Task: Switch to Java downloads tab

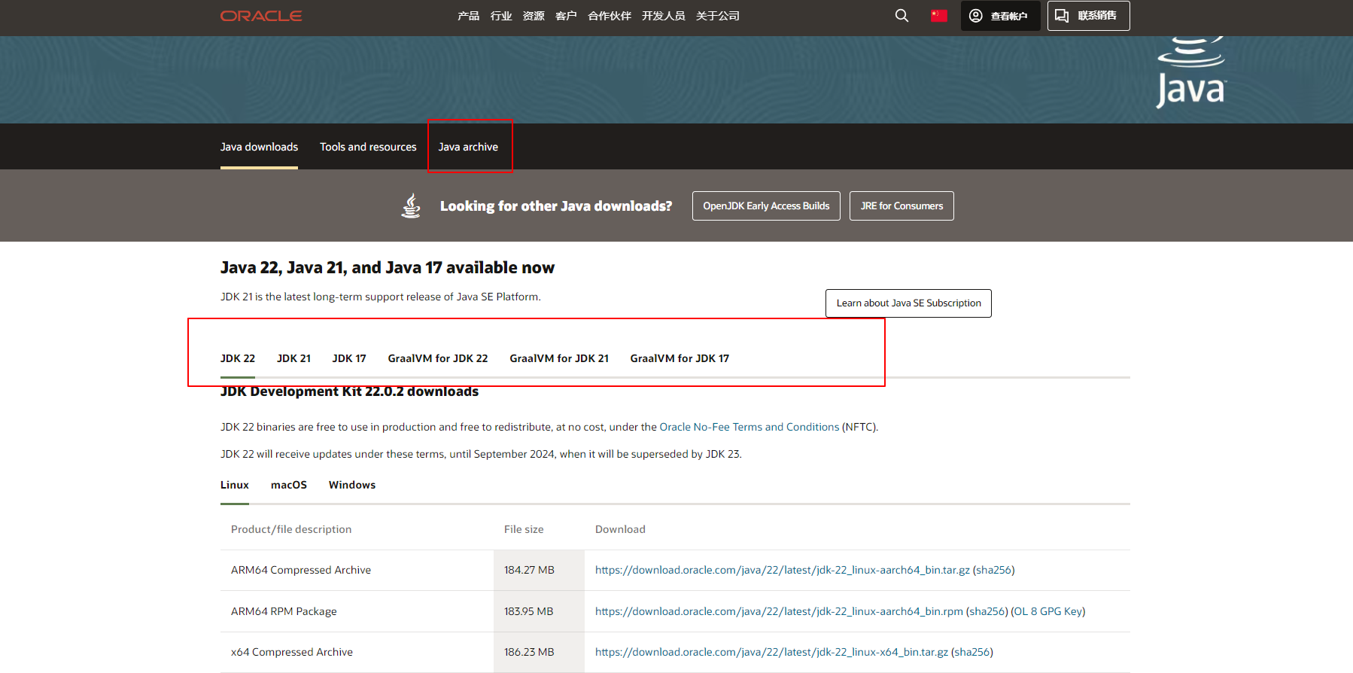Action: pos(259,147)
